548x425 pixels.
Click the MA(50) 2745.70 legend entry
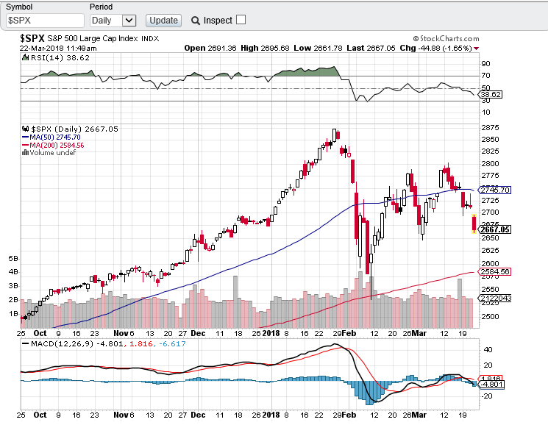[51, 137]
